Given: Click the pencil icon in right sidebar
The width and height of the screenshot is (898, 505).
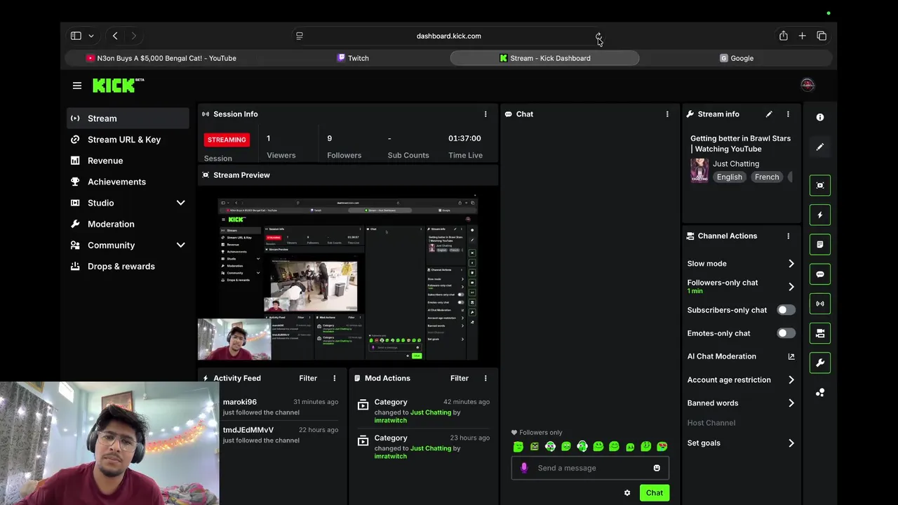Looking at the screenshot, I should click(820, 147).
